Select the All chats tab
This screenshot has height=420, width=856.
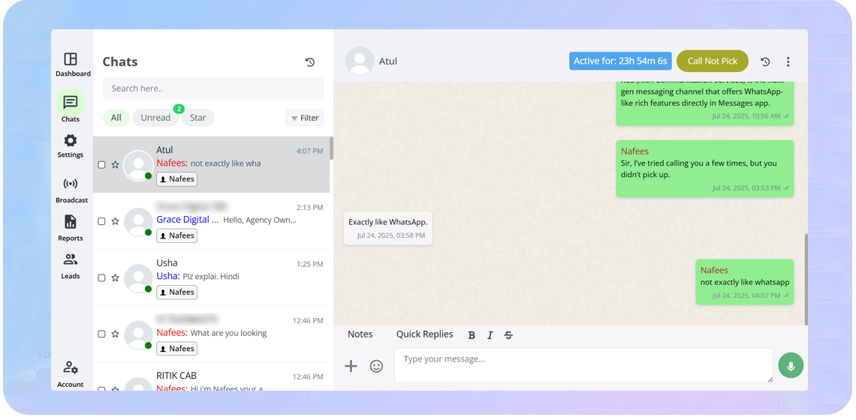[x=116, y=118]
